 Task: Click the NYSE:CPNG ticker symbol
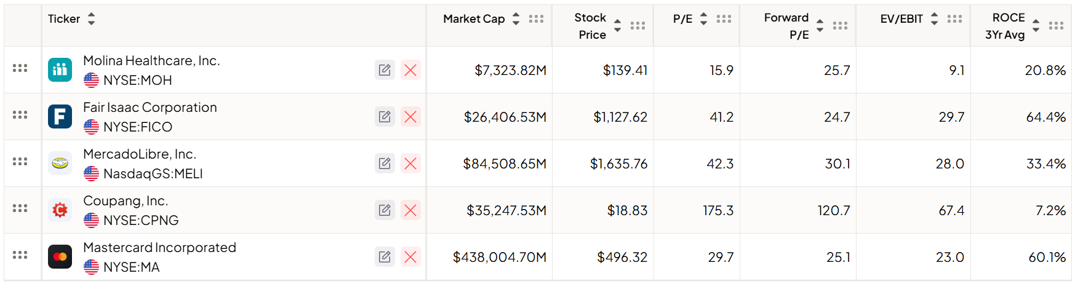coord(141,220)
